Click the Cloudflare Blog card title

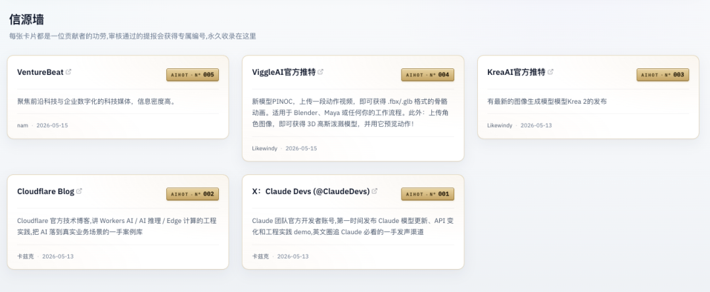click(46, 191)
